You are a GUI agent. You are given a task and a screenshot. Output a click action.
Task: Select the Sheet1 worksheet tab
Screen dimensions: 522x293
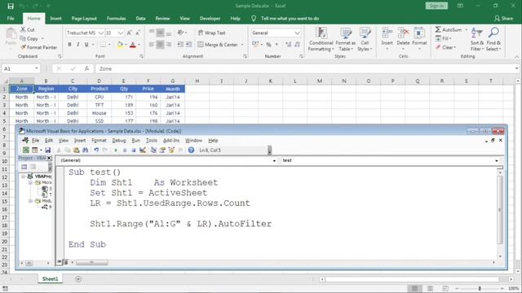pos(50,279)
